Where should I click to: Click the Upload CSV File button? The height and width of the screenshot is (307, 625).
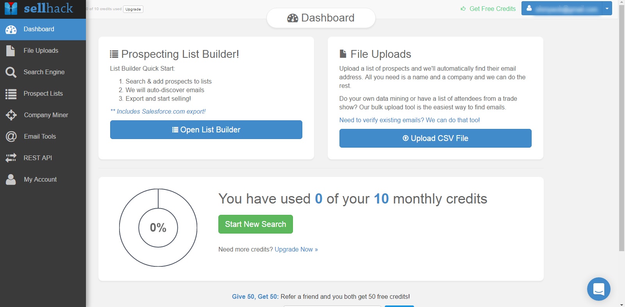[x=436, y=138]
